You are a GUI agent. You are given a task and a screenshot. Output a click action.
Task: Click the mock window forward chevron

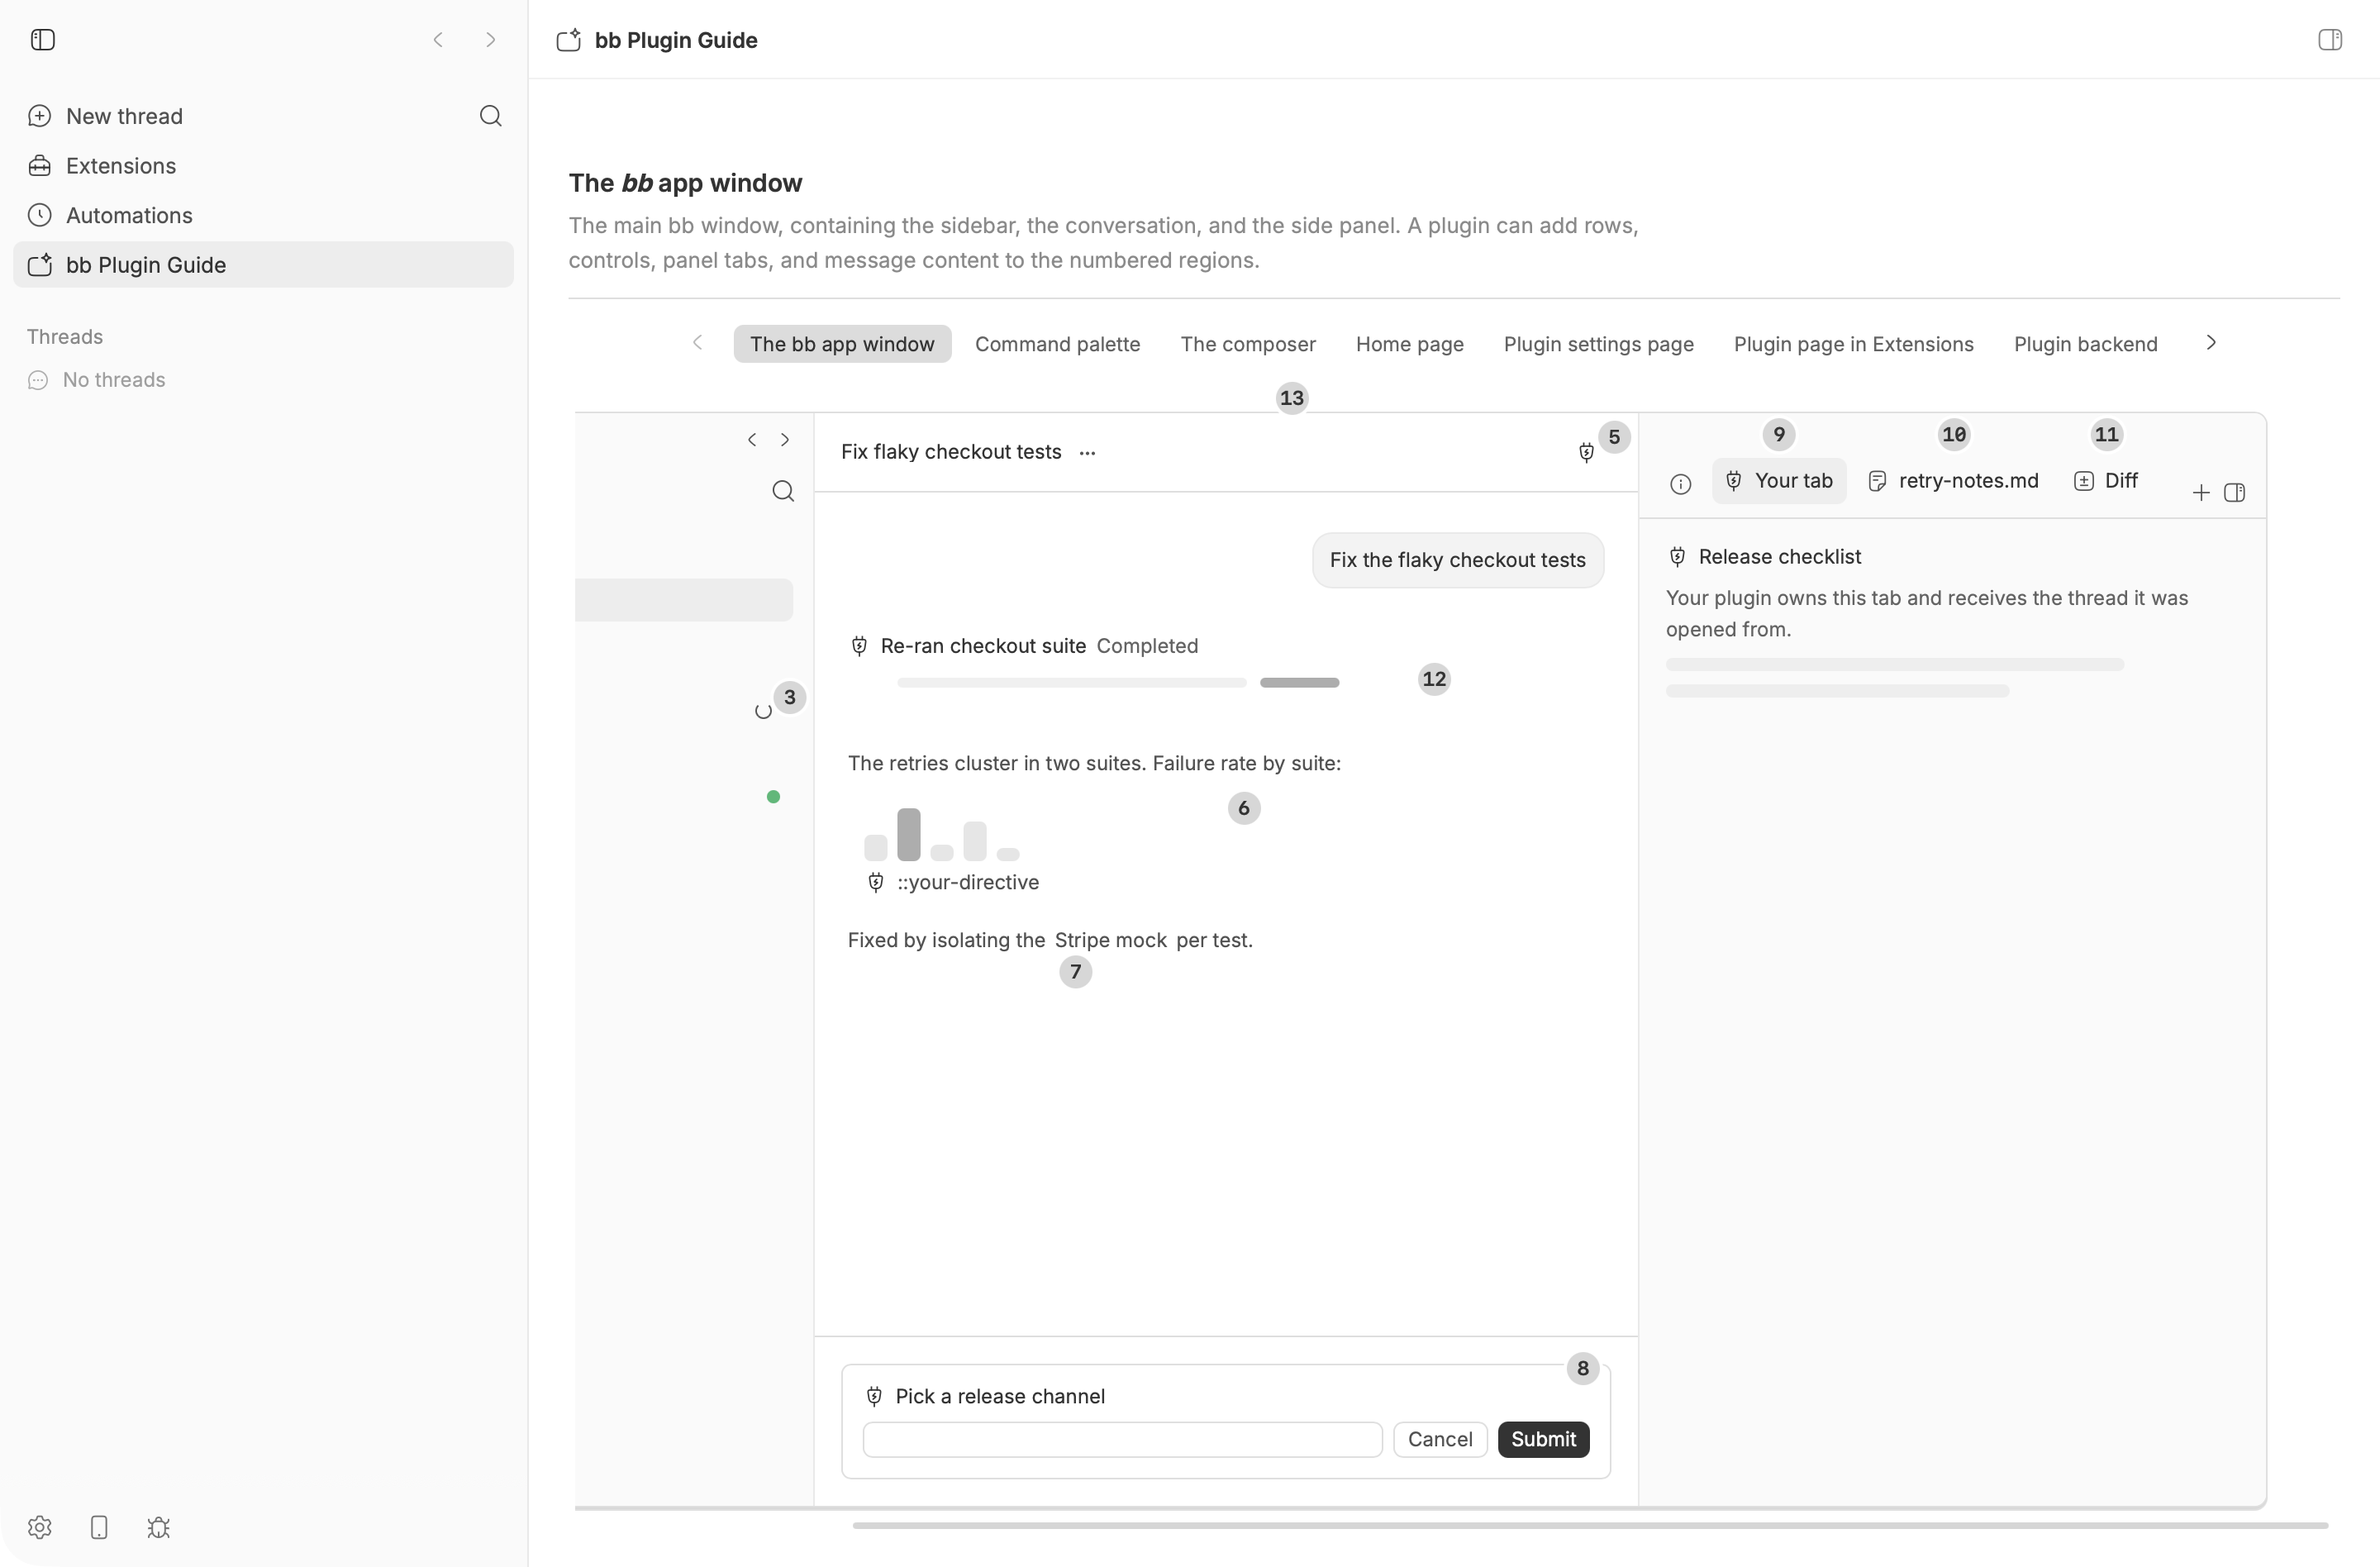pyautogui.click(x=785, y=440)
